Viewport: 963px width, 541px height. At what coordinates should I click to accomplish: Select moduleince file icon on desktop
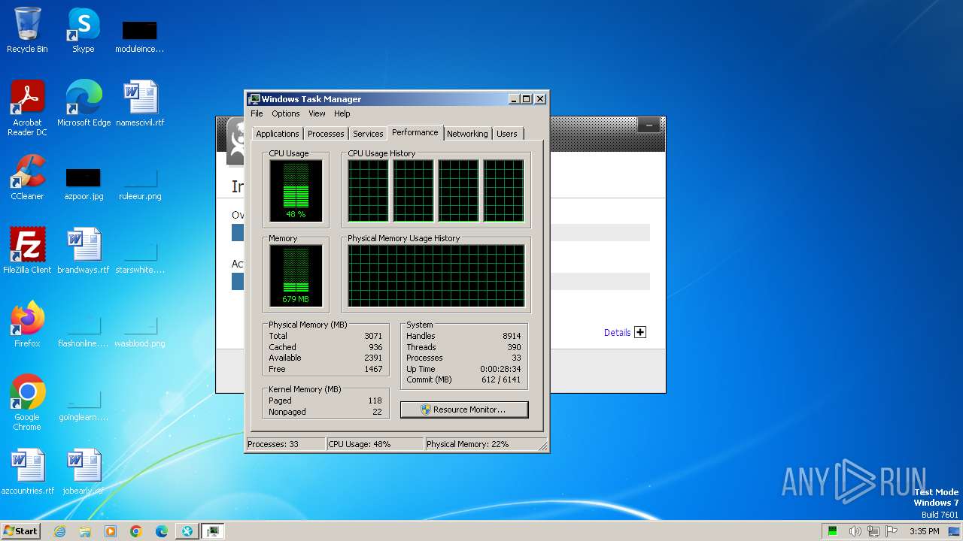[x=140, y=36]
